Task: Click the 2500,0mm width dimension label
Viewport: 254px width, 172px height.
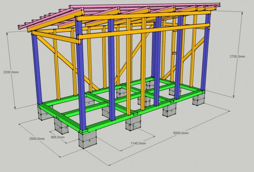Action: (x=37, y=139)
